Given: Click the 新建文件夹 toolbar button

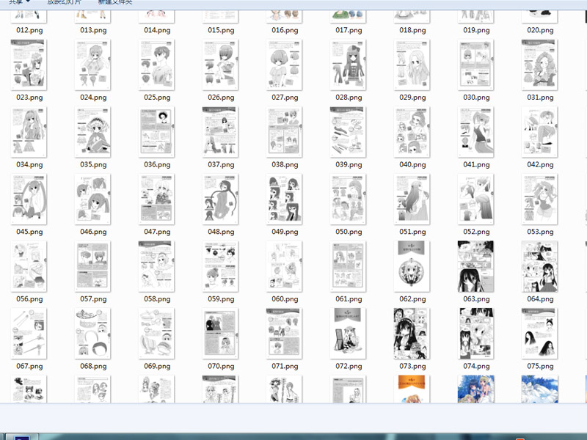Looking at the screenshot, I should pyautogui.click(x=115, y=2).
